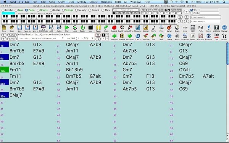The image size is (229, 143).
Task: Open the Acoustic Piano instrument dropdown
Action: 126,10
